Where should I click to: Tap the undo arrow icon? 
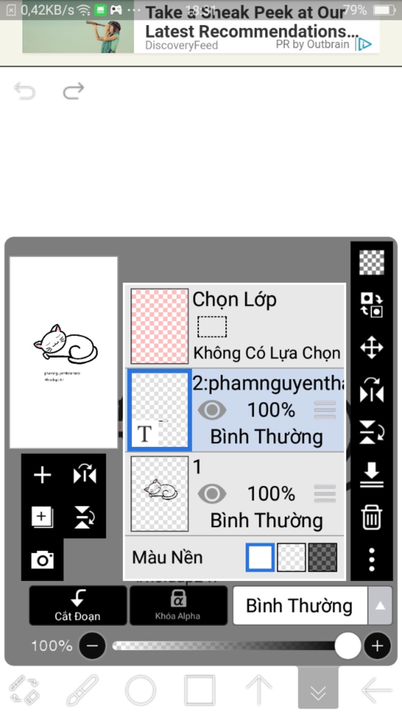point(25,91)
